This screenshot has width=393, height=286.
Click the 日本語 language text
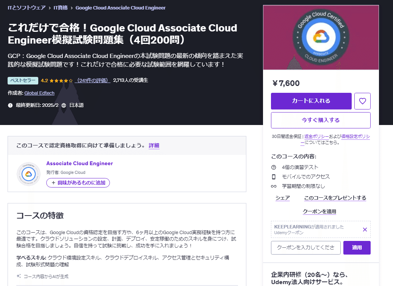coord(77,105)
